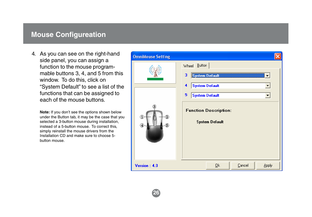Click the page number 26 badge

156,193
